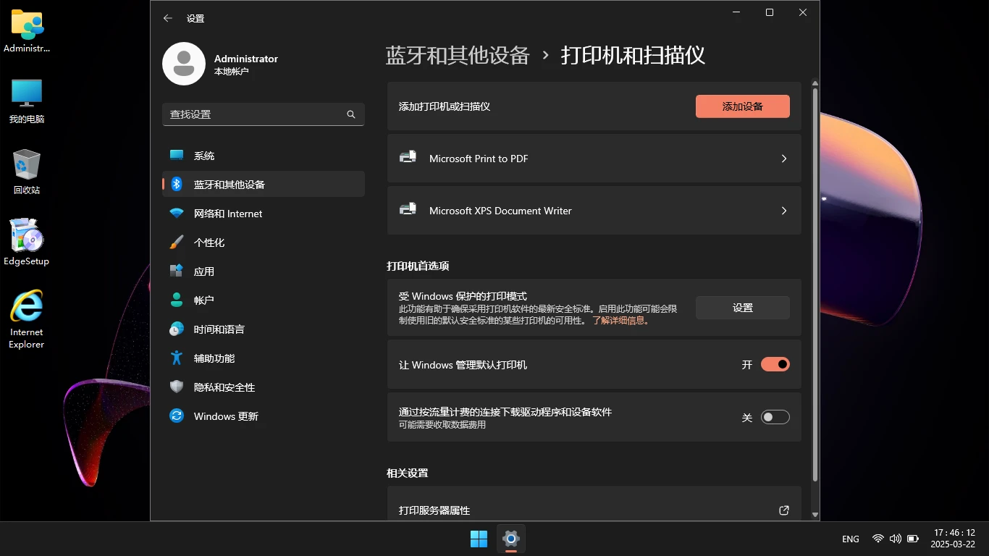Select 我的电脑 desktop icon
The height and width of the screenshot is (556, 989).
click(27, 101)
